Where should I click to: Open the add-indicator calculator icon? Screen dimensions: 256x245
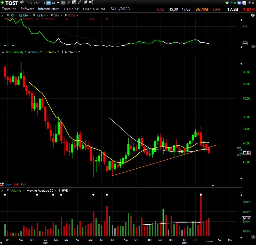pyautogui.click(x=74, y=2)
